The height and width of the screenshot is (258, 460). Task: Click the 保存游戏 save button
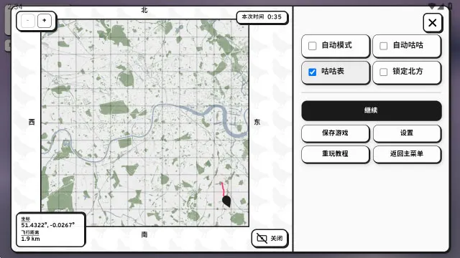(x=336, y=133)
